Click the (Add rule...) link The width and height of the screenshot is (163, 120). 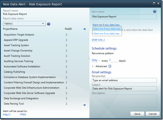[98, 40]
